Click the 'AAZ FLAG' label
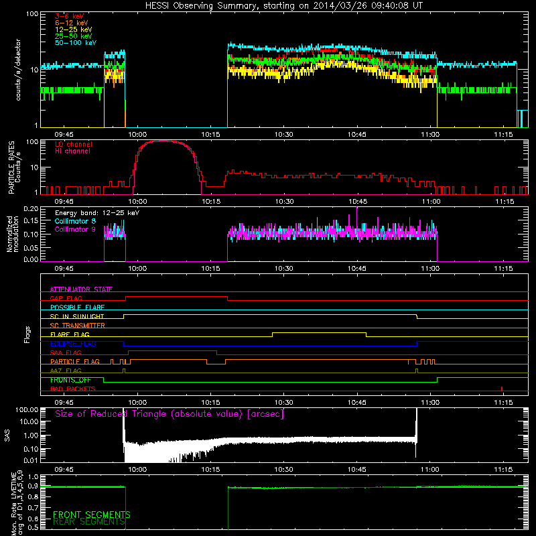The image size is (536, 536). (66, 371)
